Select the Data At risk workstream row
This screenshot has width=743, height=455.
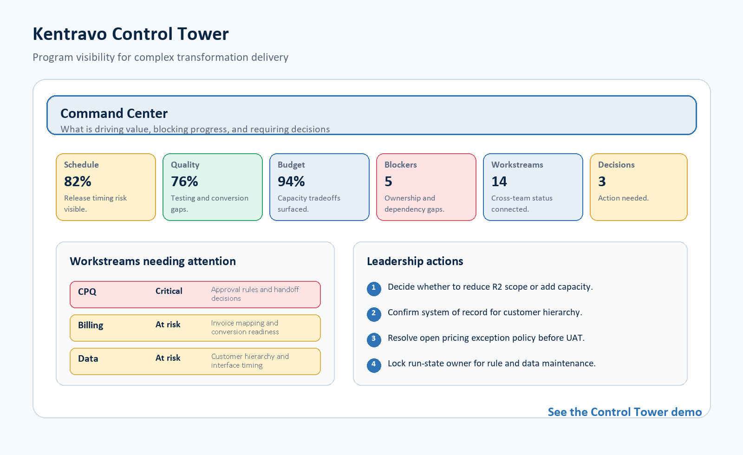pos(195,361)
